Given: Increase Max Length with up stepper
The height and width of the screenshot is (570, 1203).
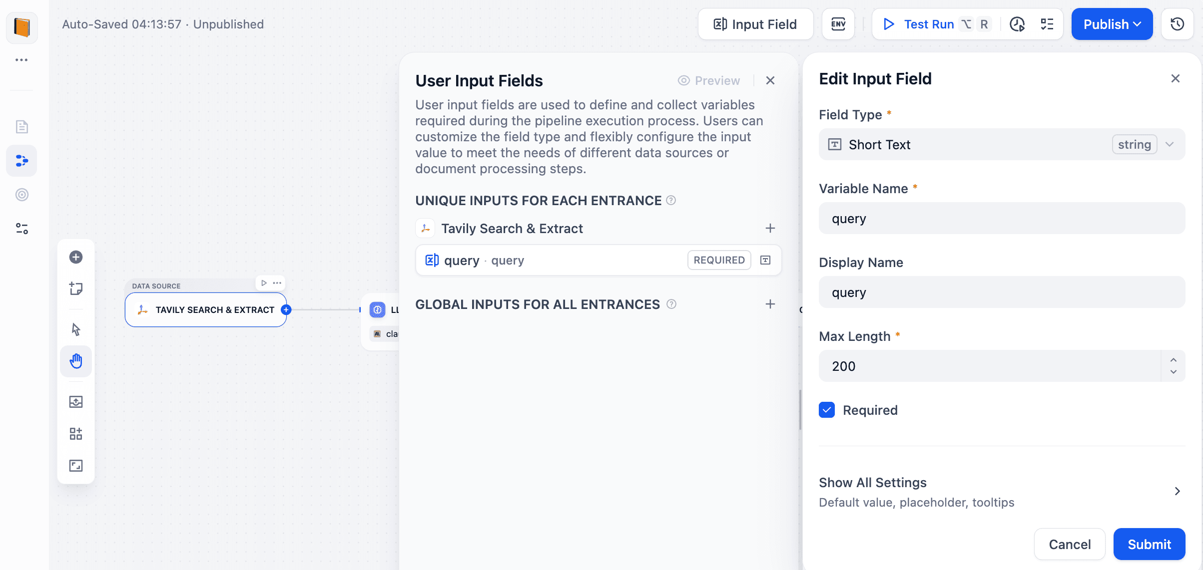Looking at the screenshot, I should (x=1173, y=360).
